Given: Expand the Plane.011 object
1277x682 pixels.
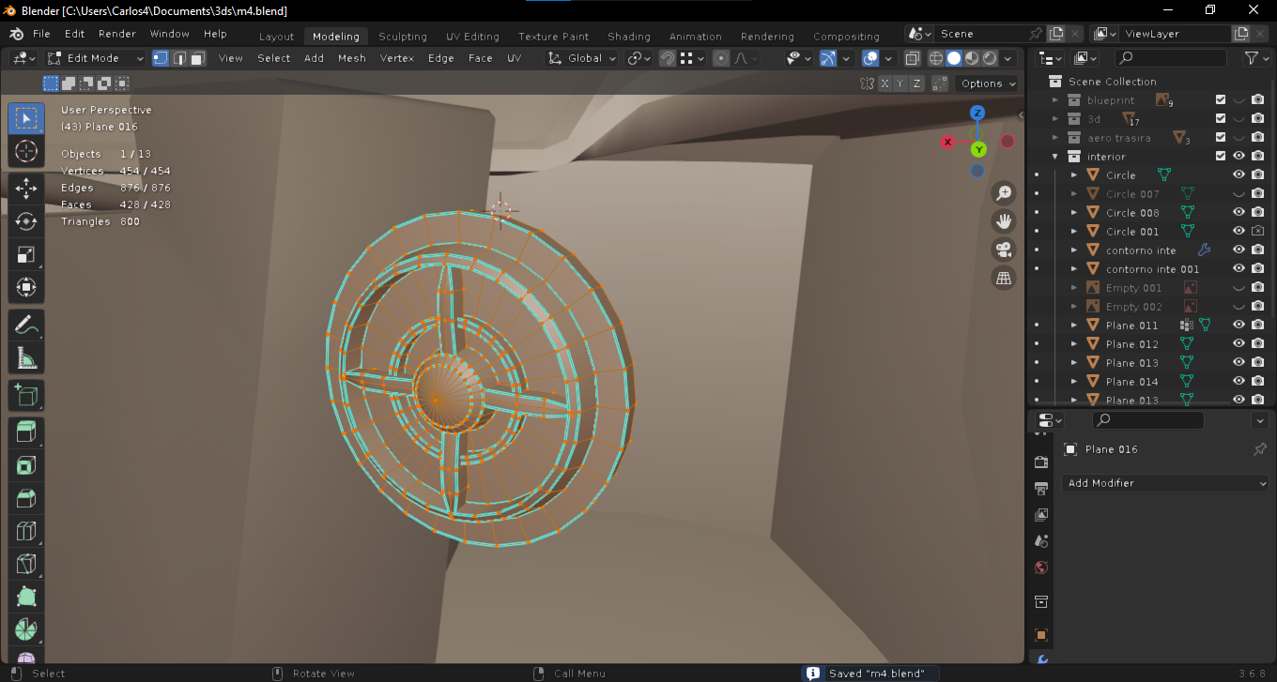Looking at the screenshot, I should click(1074, 326).
